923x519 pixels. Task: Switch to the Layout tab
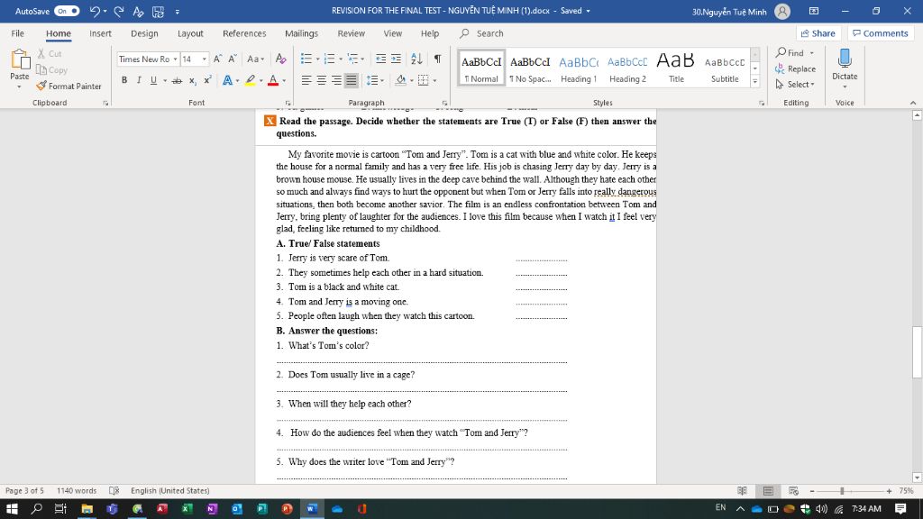190,33
